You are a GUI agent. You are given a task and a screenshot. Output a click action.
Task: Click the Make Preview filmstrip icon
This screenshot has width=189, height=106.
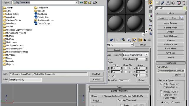(150, 20)
